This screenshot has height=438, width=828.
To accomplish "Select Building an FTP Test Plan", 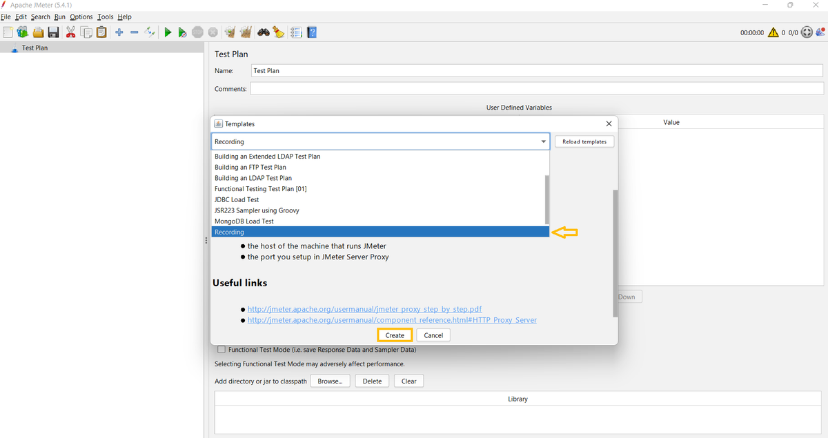I will 380,167.
